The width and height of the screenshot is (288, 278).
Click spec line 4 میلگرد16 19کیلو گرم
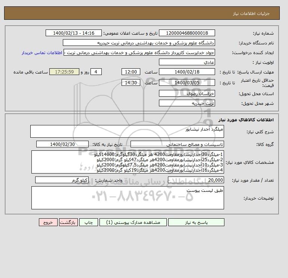pyautogui.click(x=160, y=170)
